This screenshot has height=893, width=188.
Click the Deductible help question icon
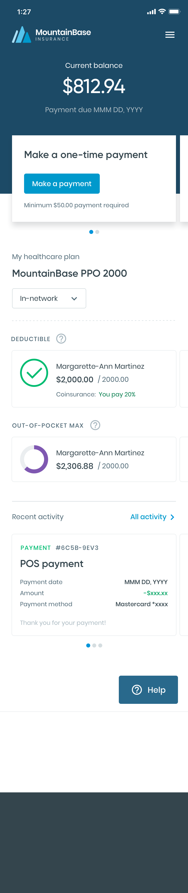coord(61,338)
